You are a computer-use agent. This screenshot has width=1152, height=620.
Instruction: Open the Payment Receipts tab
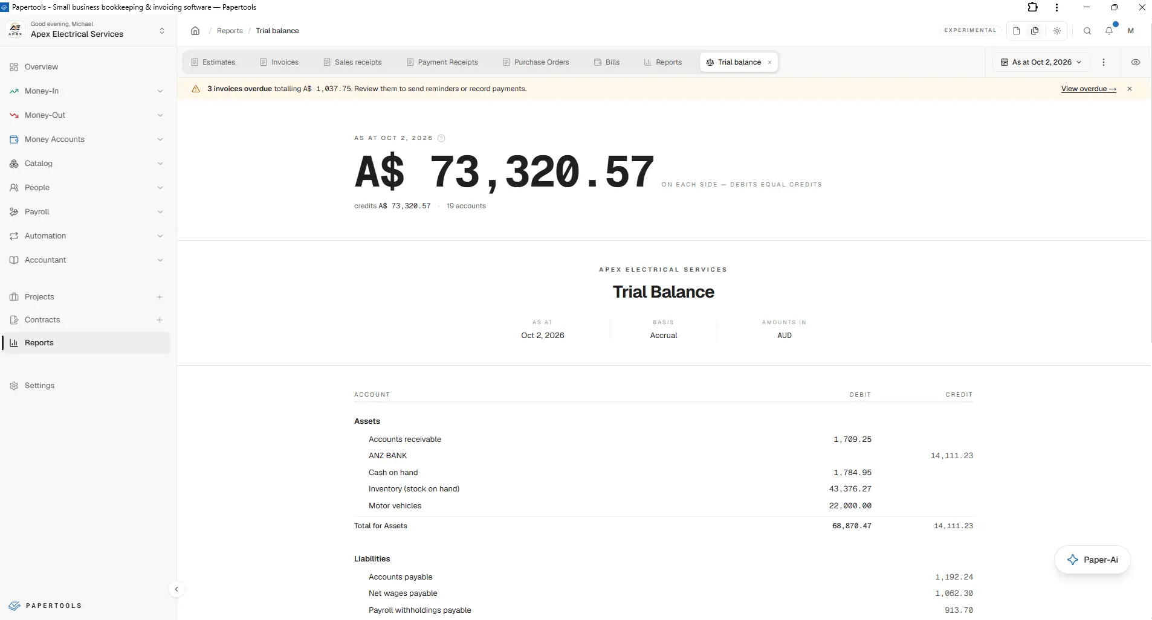click(x=442, y=62)
